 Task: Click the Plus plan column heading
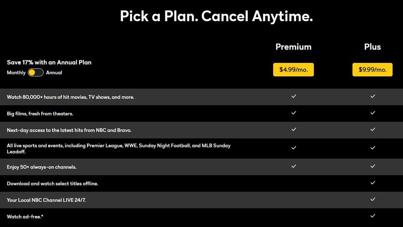(372, 47)
